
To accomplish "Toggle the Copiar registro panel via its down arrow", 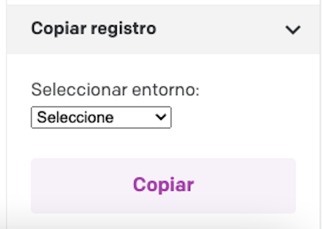I will tap(293, 30).
